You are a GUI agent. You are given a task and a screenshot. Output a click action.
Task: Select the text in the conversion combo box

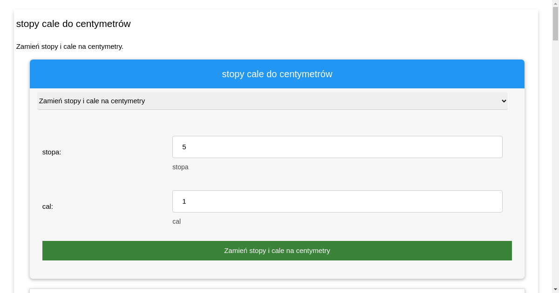(92, 101)
